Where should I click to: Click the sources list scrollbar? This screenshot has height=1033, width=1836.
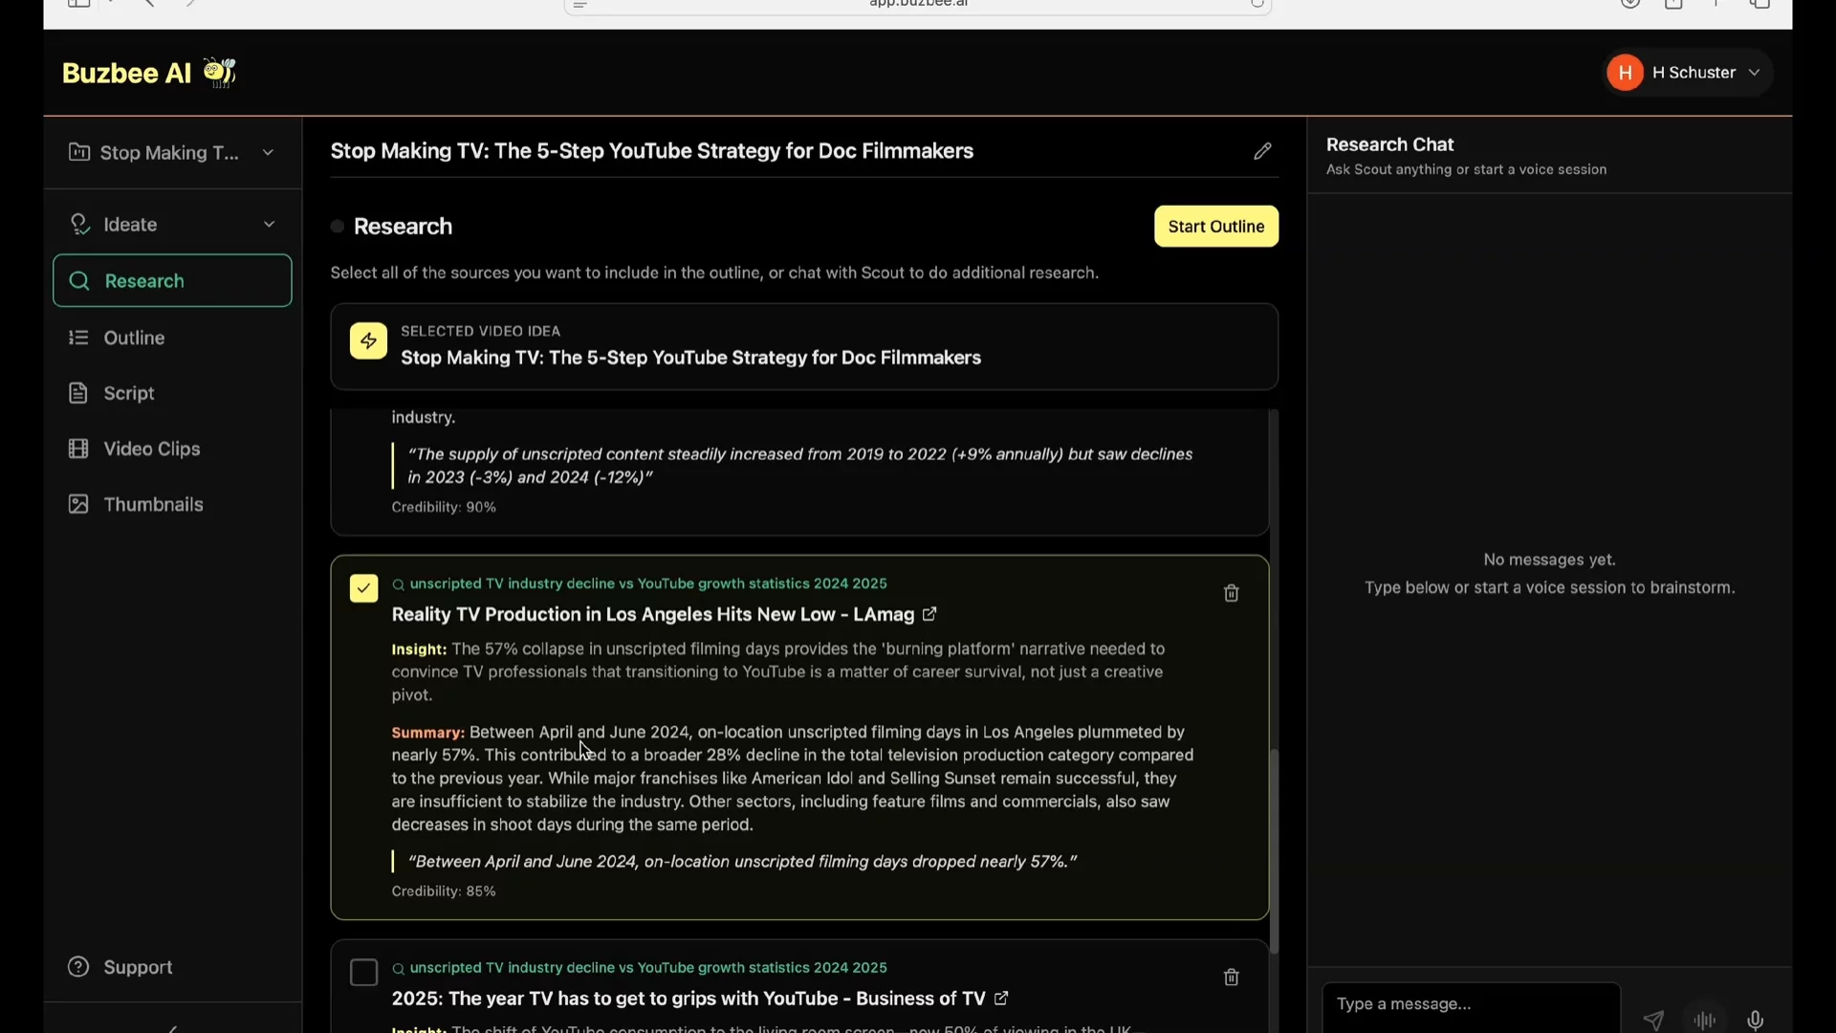(1274, 849)
